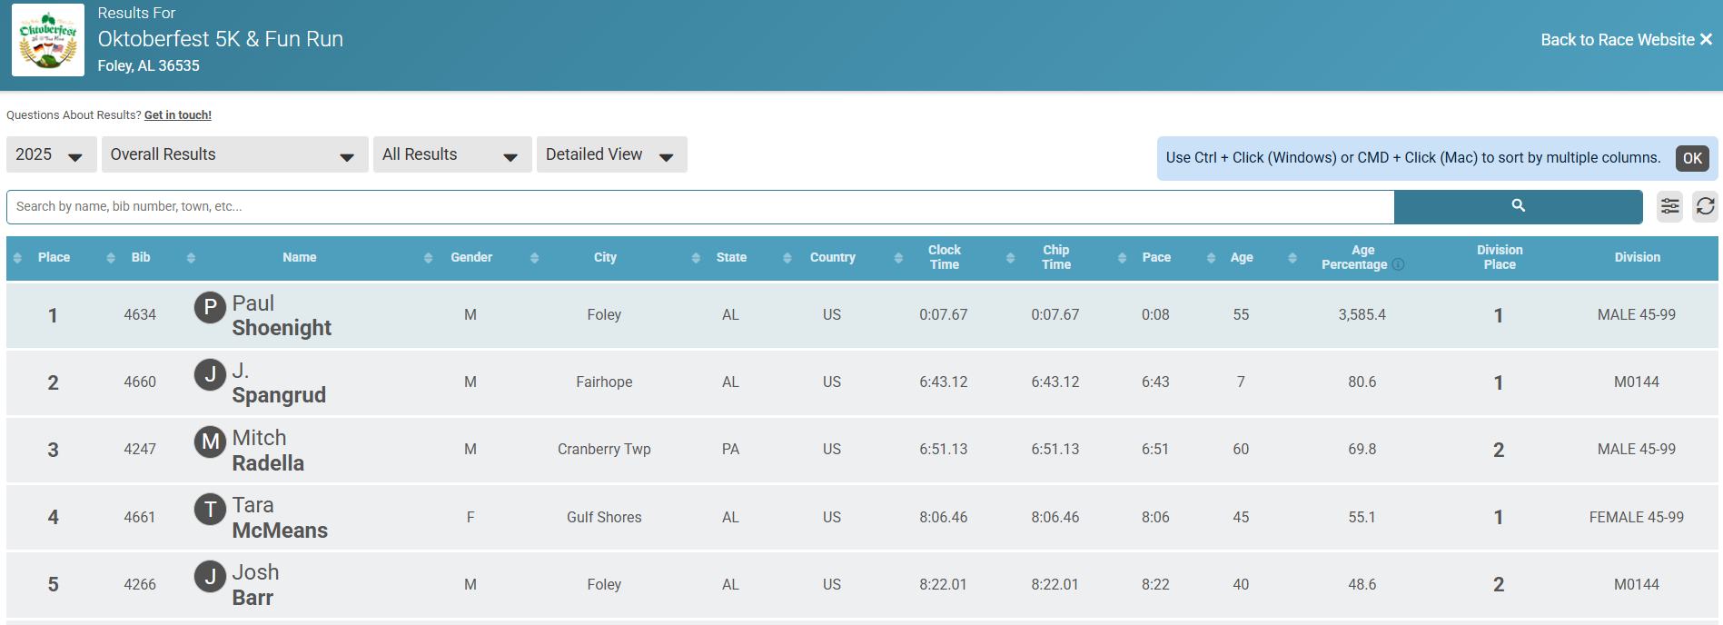Click the city cell Fairhope
1723x625 pixels.
604,382
